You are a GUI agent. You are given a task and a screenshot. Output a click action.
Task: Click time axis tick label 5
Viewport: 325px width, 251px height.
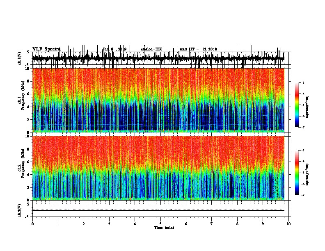160,224
